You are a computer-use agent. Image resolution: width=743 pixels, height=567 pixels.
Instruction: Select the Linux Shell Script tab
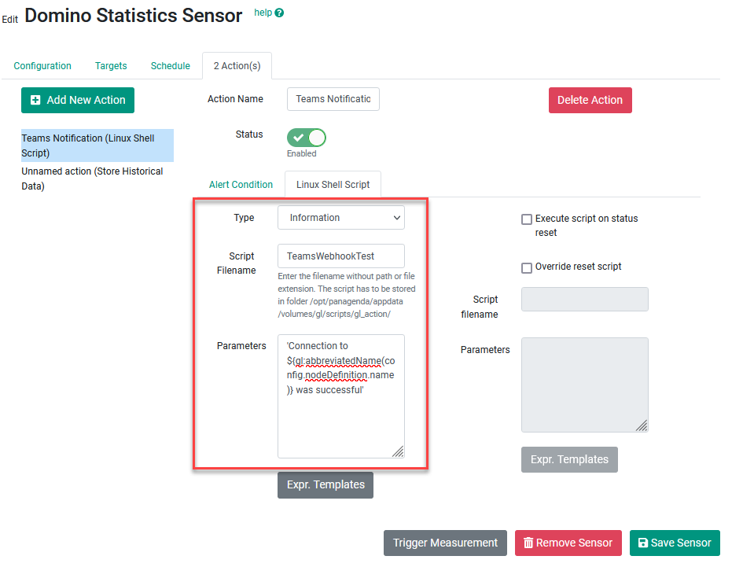coord(333,185)
